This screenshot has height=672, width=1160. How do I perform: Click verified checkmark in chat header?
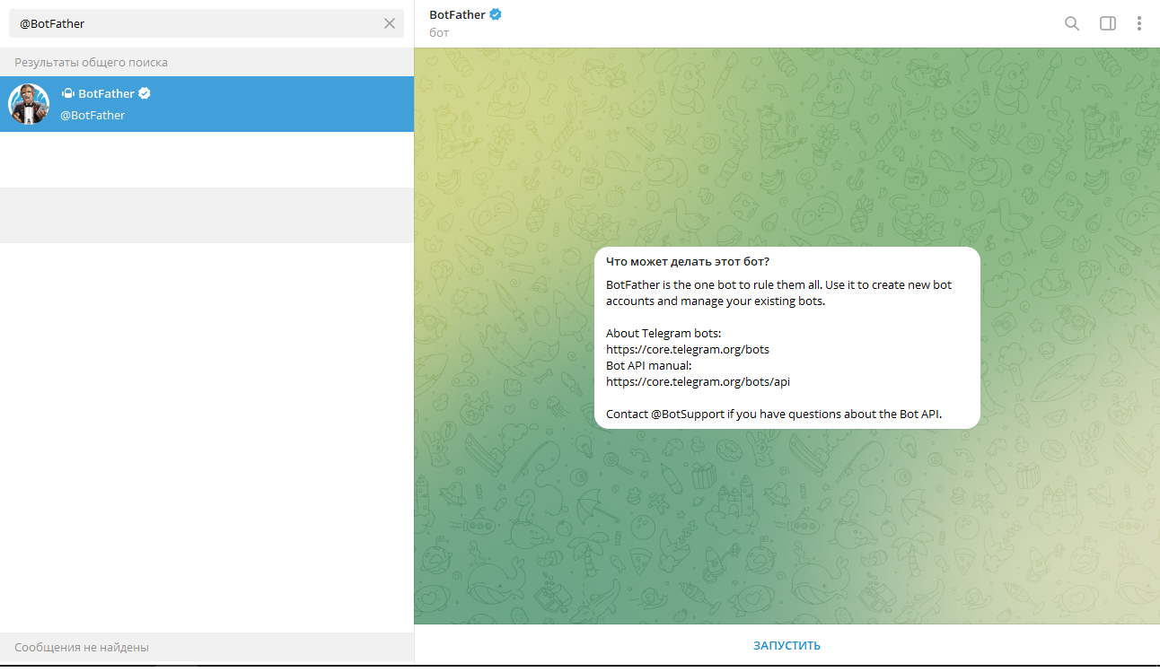(x=495, y=14)
